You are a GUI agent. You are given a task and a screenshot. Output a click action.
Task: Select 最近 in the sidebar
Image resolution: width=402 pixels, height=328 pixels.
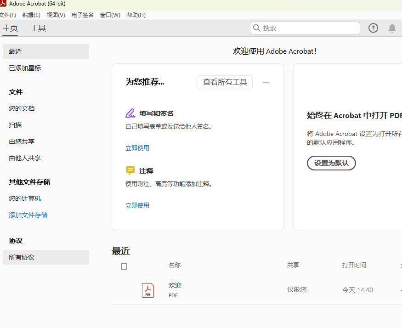(46, 51)
